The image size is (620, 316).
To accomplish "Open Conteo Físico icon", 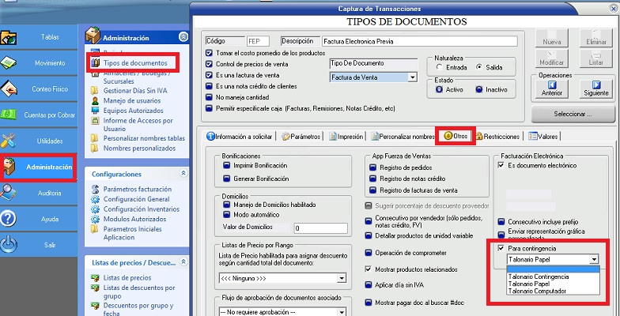I will [x=10, y=89].
